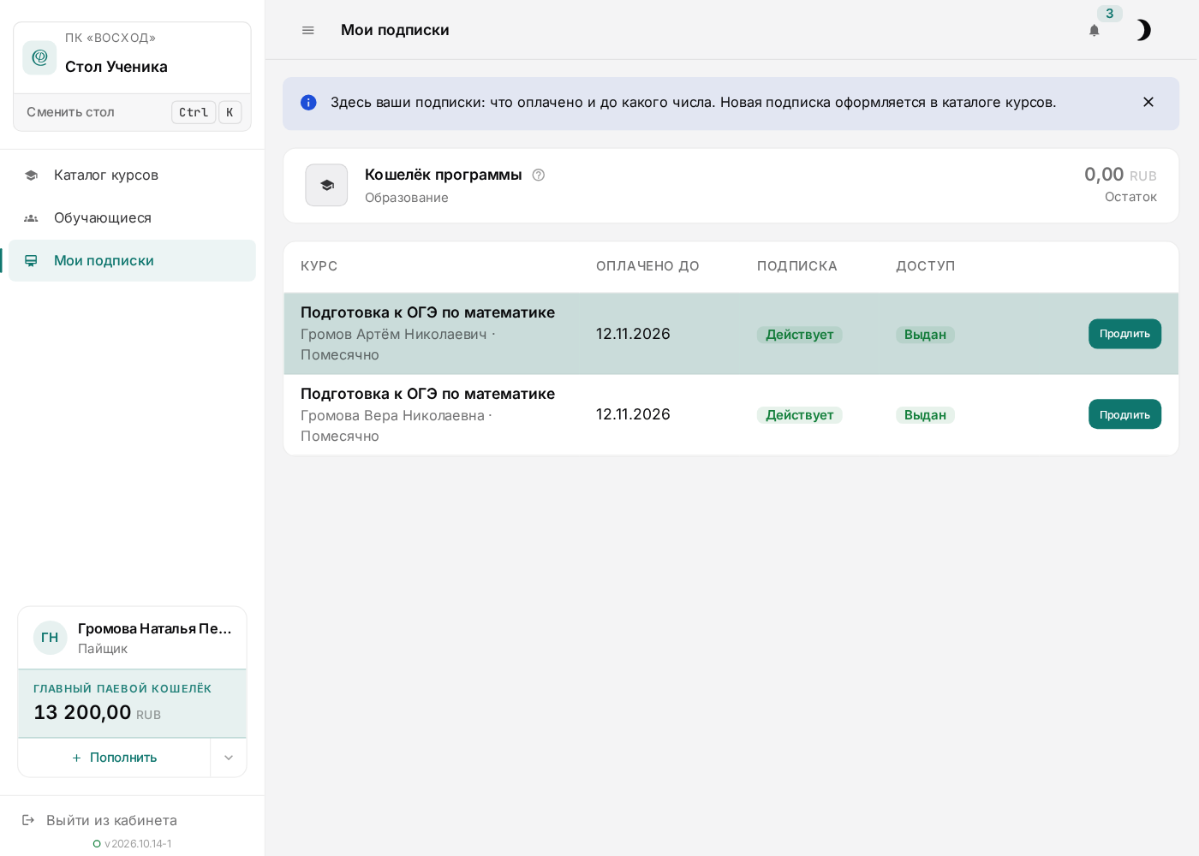
Task: Click the КУРС column header
Action: 319,266
